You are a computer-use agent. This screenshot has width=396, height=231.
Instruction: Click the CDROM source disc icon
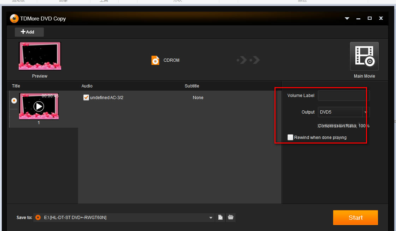155,60
